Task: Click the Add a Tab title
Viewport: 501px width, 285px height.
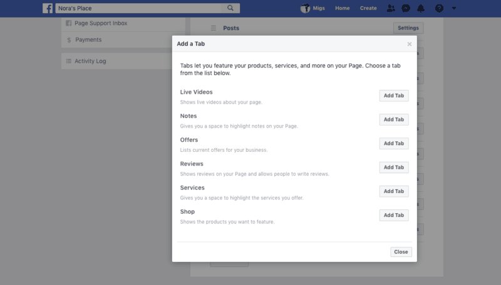Action: coord(191,44)
